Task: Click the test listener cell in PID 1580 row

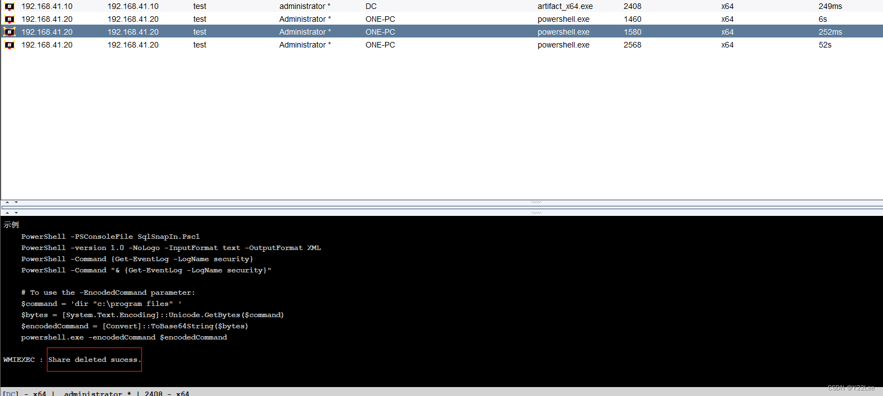Action: [200, 32]
